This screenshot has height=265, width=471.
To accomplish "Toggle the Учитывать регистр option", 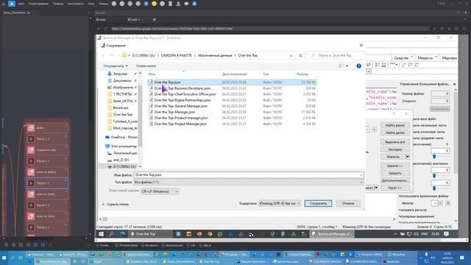I will coord(412,210).
